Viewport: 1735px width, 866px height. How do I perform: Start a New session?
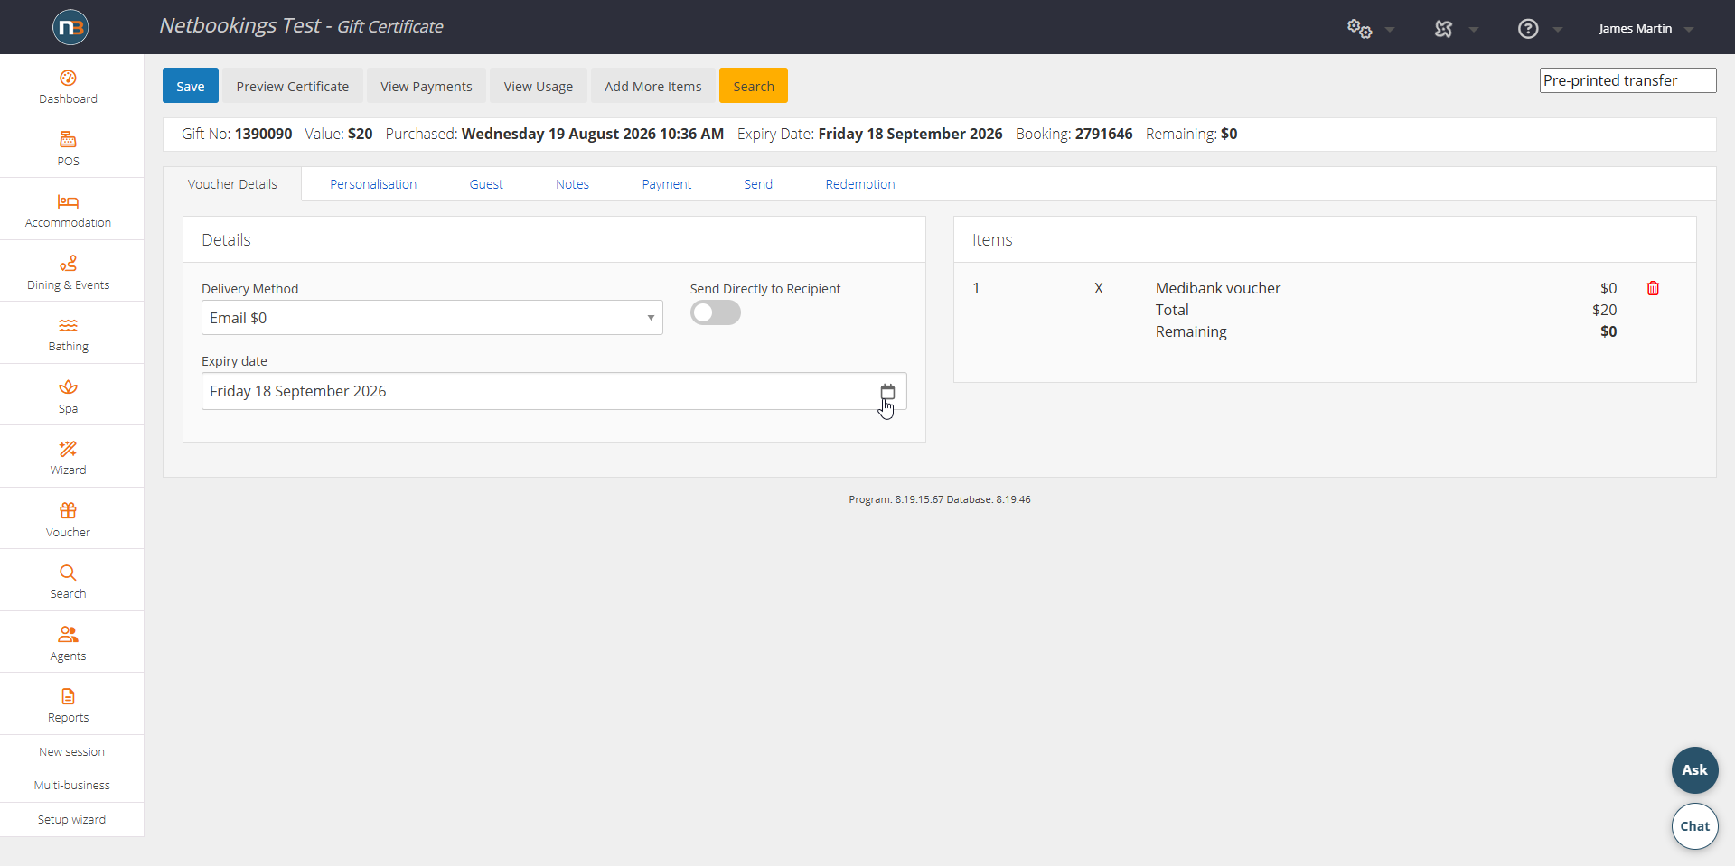(71, 751)
